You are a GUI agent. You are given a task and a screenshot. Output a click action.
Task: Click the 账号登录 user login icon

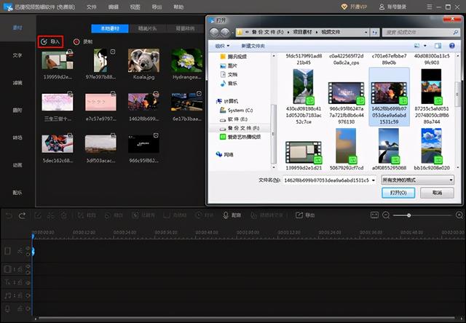pyautogui.click(x=382, y=7)
